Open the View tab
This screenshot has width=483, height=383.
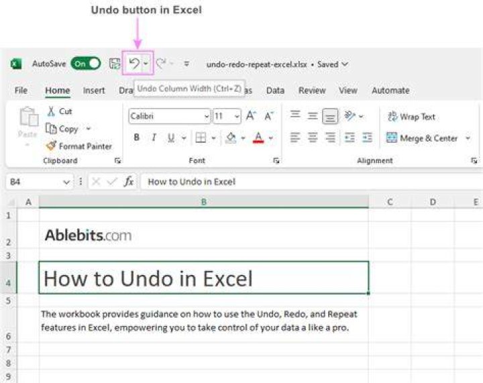pos(347,91)
